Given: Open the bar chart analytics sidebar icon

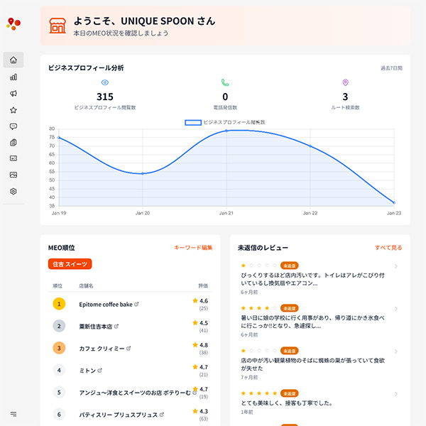Looking at the screenshot, I should tap(13, 77).
